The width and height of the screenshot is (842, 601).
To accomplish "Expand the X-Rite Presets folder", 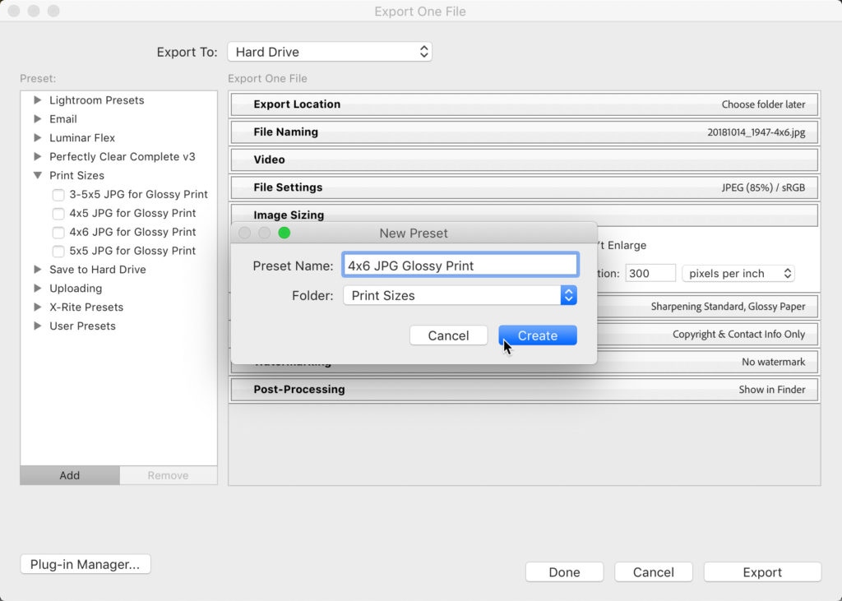I will tap(38, 307).
